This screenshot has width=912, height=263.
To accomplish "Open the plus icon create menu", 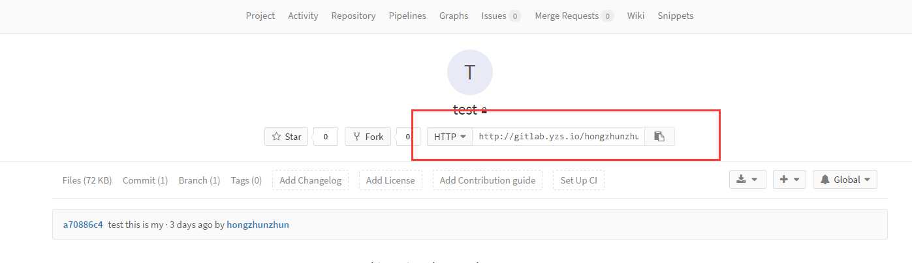I will (789, 180).
